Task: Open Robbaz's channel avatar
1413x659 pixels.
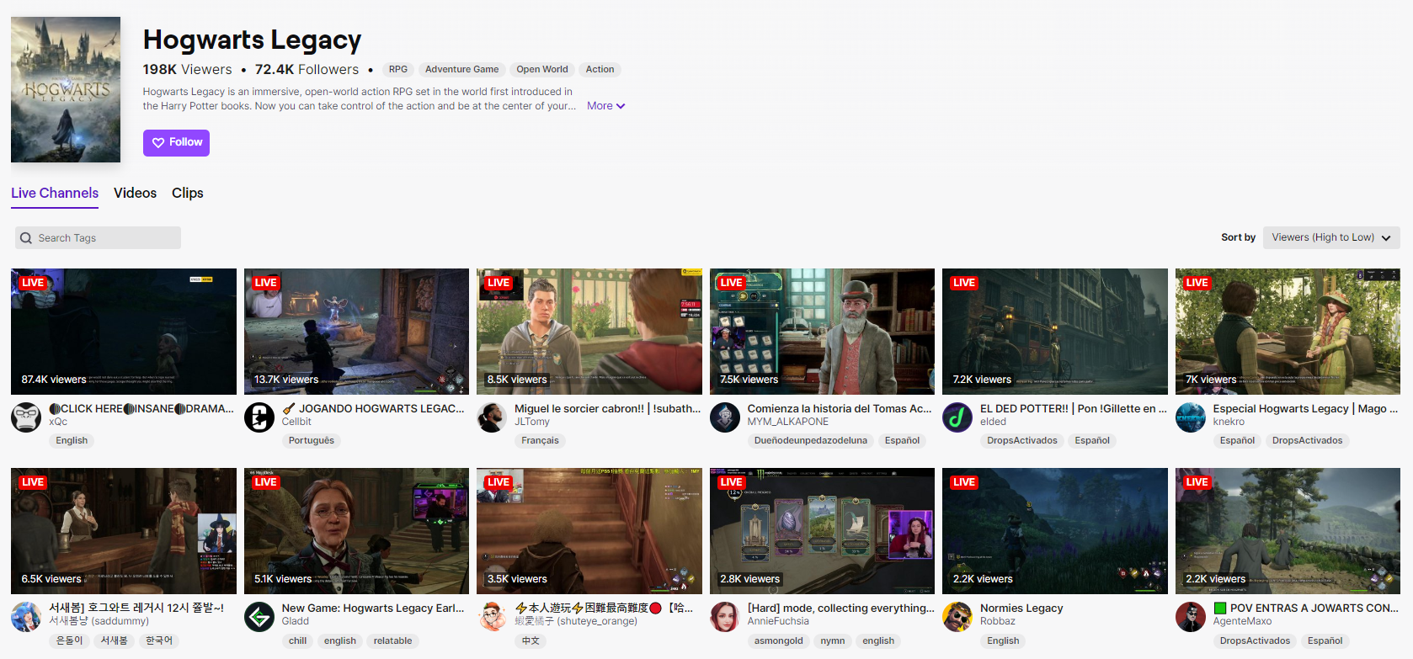Action: (x=957, y=616)
